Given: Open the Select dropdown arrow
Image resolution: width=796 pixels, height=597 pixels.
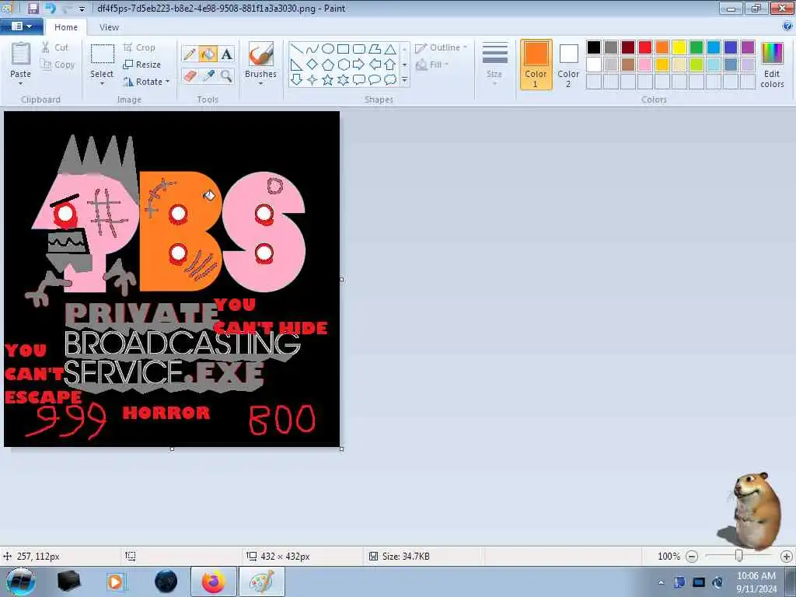Looking at the screenshot, I should (x=102, y=83).
